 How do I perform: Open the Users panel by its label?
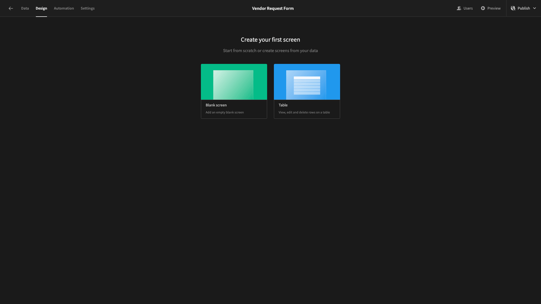pyautogui.click(x=468, y=8)
